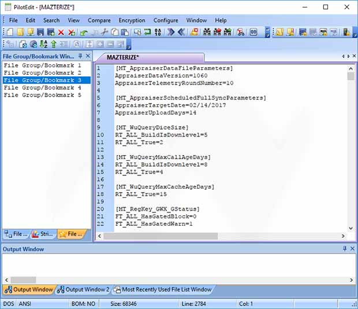This screenshot has height=309, width=358.
Task: Switch to Most Recently Used File List tab
Action: [x=163, y=289]
